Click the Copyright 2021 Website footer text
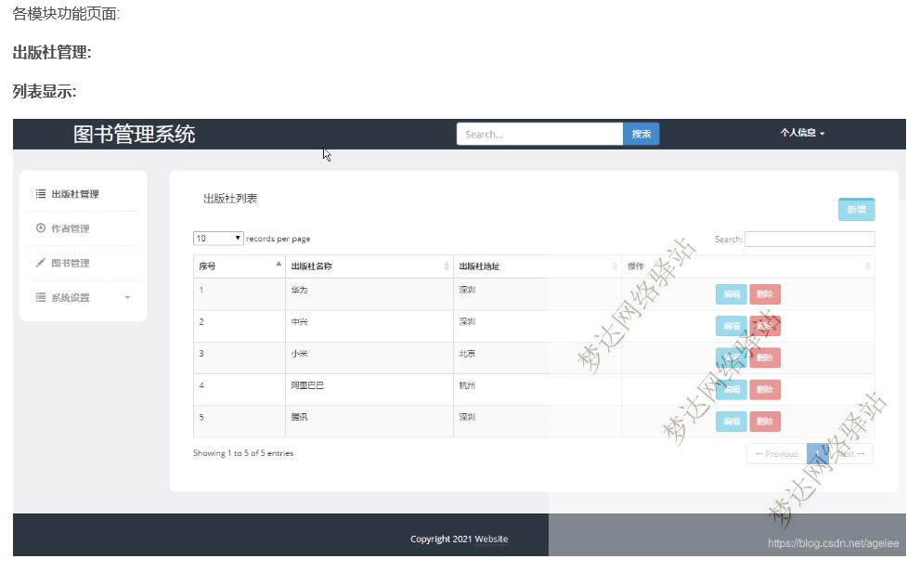The image size is (920, 572). pyautogui.click(x=459, y=539)
